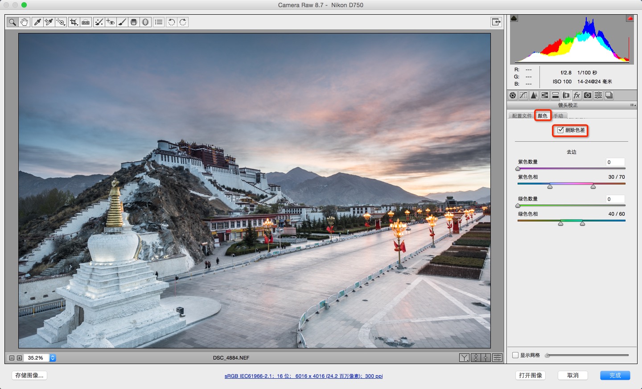
Task: Click the left 紫色色相 slider handle
Action: 550,186
